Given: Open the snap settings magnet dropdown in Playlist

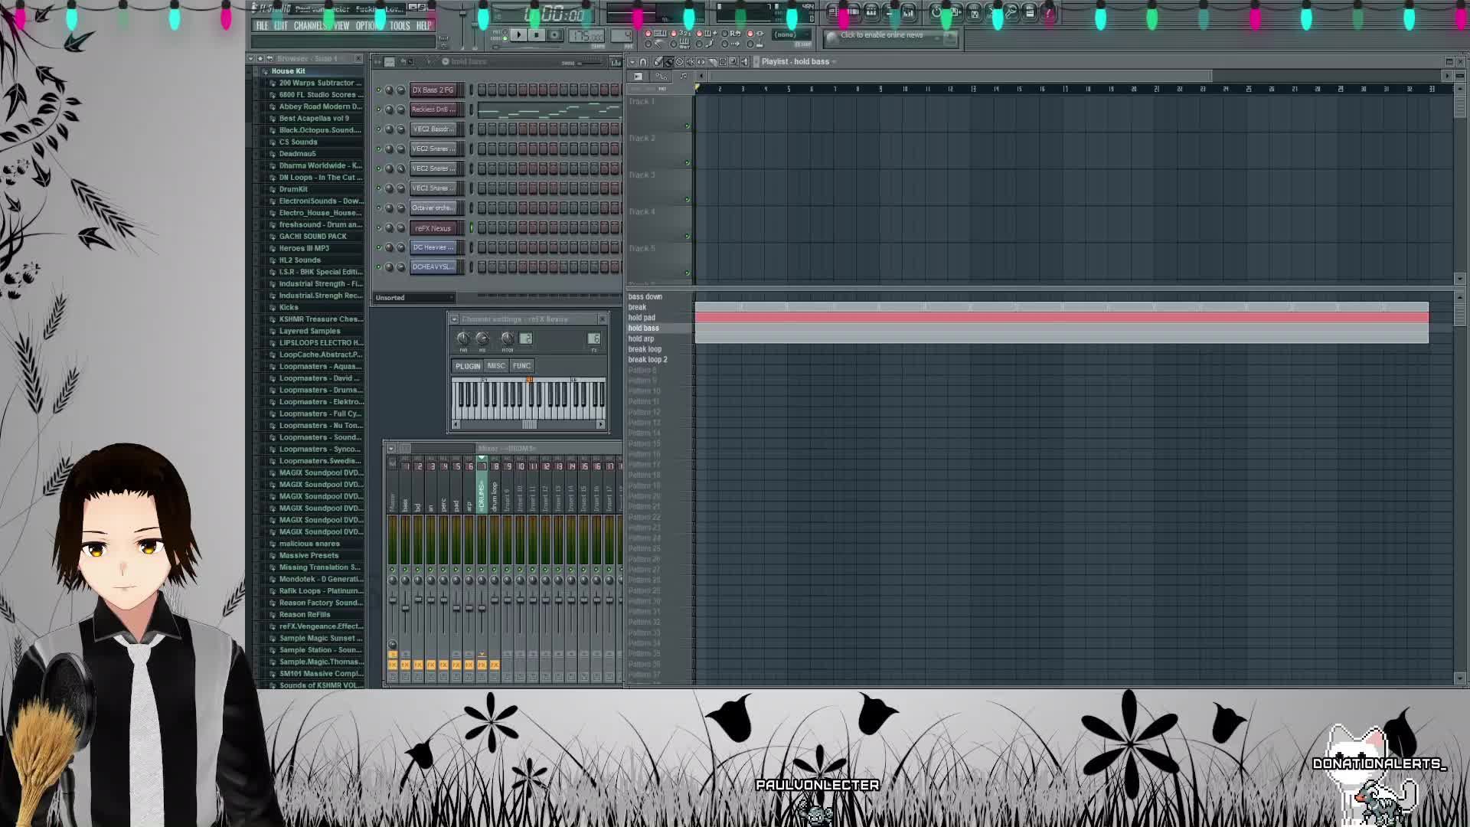Looking at the screenshot, I should click(644, 63).
